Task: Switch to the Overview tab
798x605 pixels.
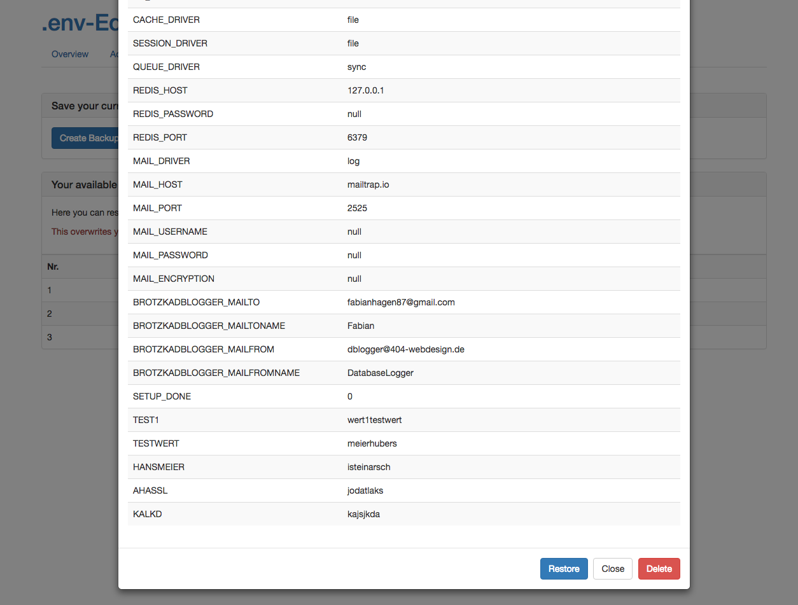Action: pos(70,54)
